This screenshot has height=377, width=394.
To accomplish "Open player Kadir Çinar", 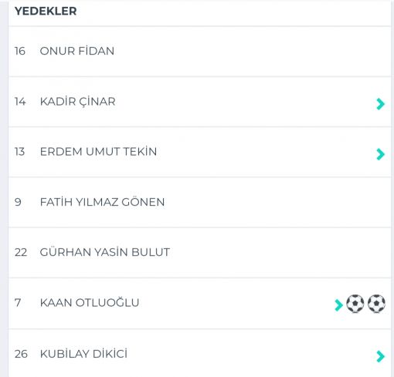I will (78, 102).
